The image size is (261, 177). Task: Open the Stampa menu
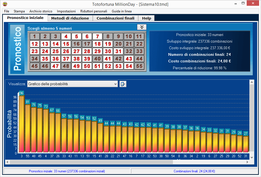[x=19, y=11]
